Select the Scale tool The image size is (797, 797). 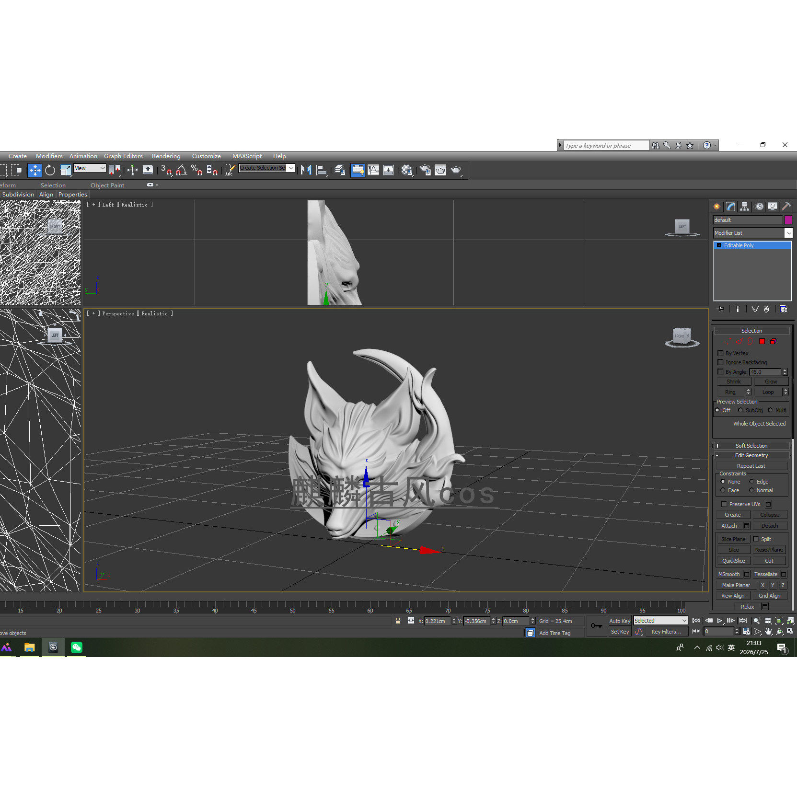(x=66, y=170)
